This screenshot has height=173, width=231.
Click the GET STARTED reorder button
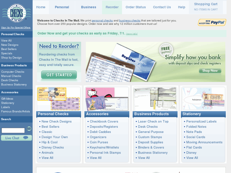(x=59, y=75)
